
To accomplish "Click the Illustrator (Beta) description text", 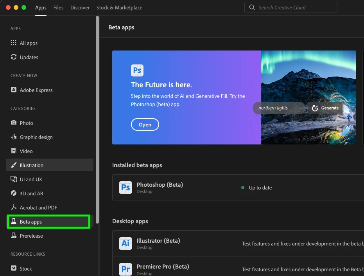I will pyautogui.click(x=303, y=244).
